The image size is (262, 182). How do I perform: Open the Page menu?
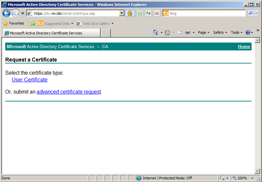pos(203,33)
